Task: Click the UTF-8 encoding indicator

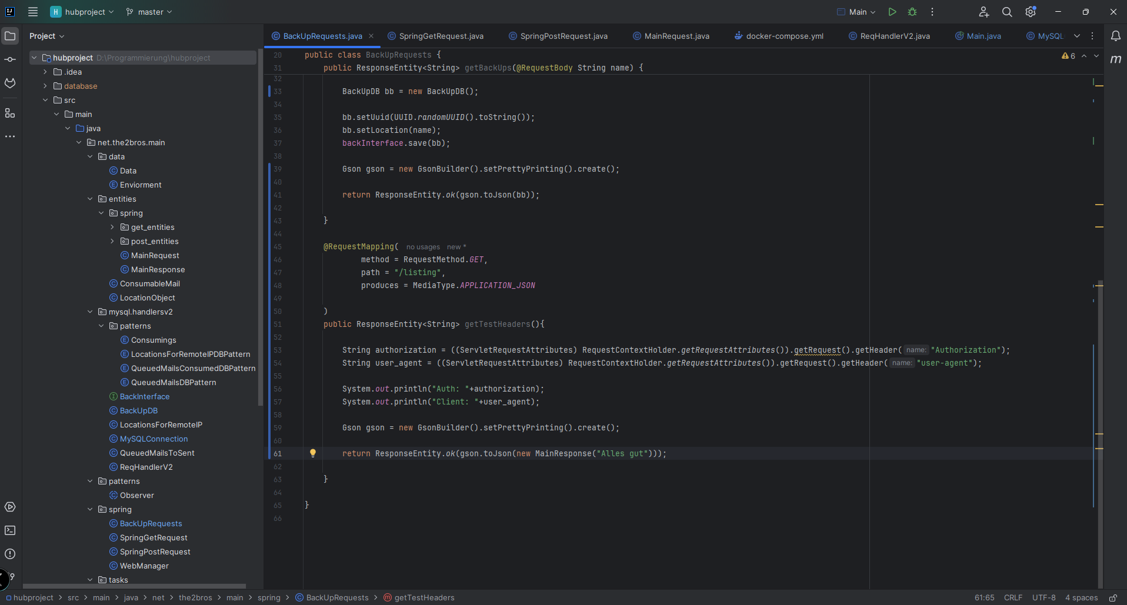Action: click(x=1043, y=598)
